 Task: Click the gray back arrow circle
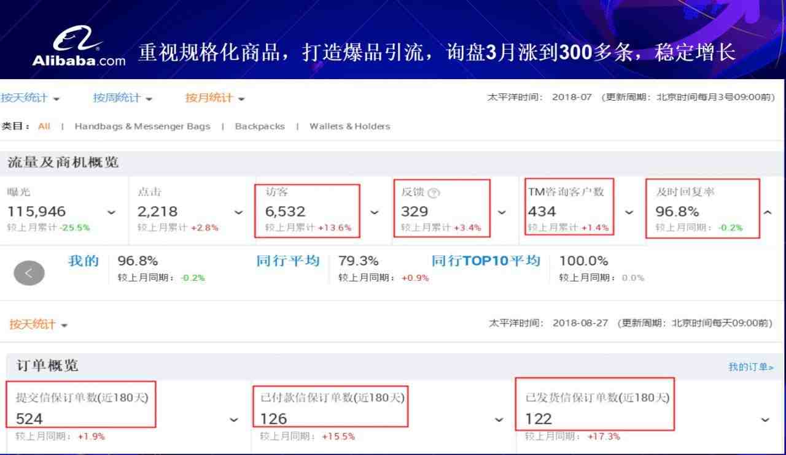29,273
